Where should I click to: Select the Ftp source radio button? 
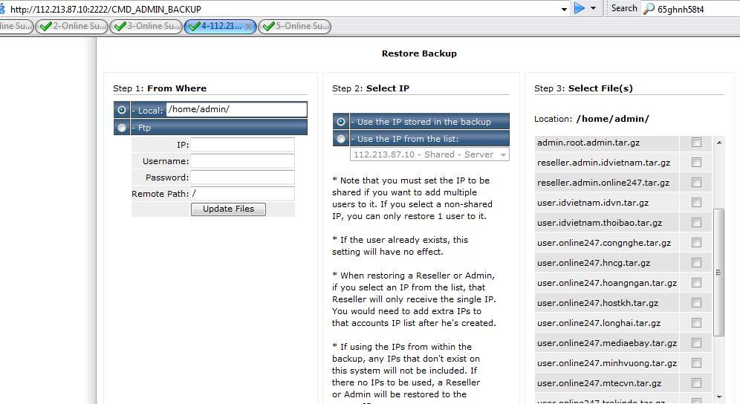click(x=122, y=128)
